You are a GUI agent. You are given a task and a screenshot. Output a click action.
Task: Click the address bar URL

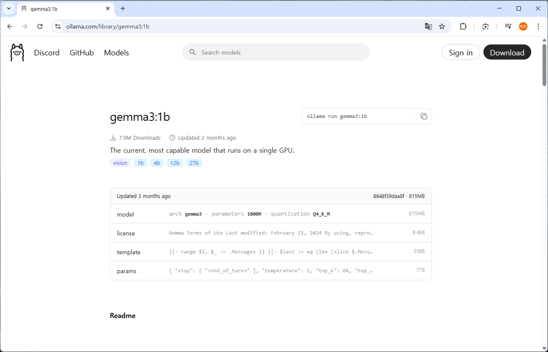(108, 27)
